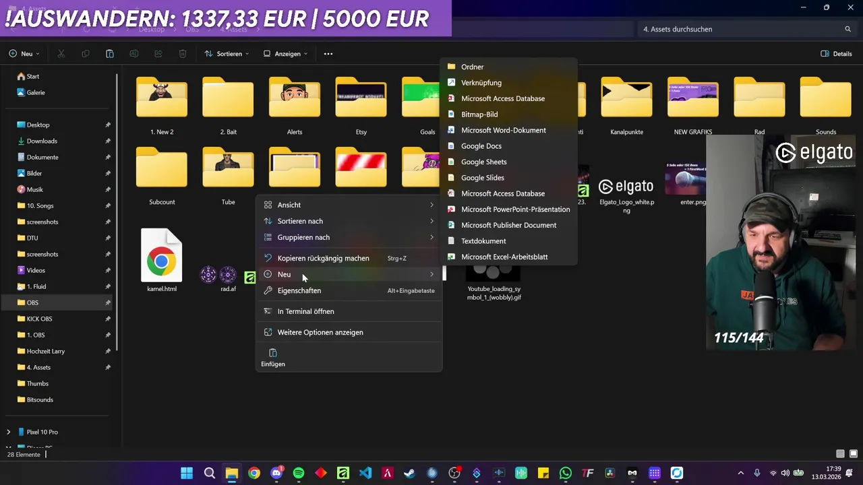Switch to large thumbnails view toggle
Image resolution: width=863 pixels, height=485 pixels.
point(854,454)
